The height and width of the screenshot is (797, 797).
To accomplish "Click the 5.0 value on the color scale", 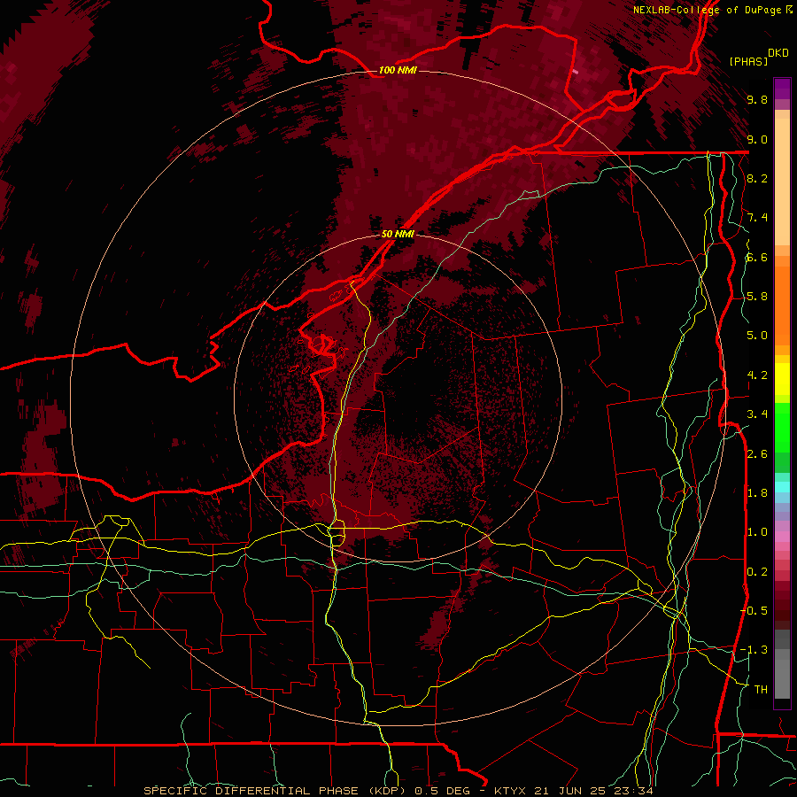I will pyautogui.click(x=757, y=336).
